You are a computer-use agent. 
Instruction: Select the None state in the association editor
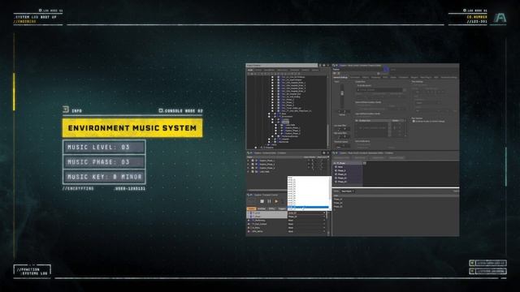tap(340, 167)
